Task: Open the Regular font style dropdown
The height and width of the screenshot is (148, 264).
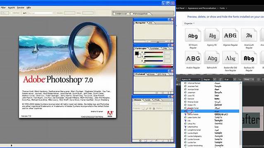Action: (x=209, y=79)
